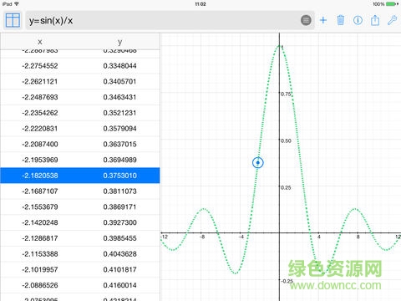Tap the 0.25 y-axis label
The height and width of the screenshot is (301, 401).
click(x=286, y=187)
